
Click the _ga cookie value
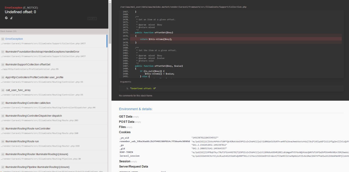(x=209, y=145)
